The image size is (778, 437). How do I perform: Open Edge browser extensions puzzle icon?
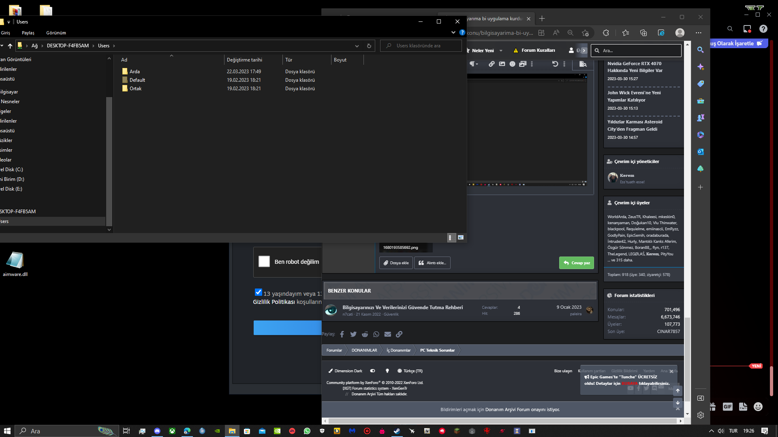606,33
